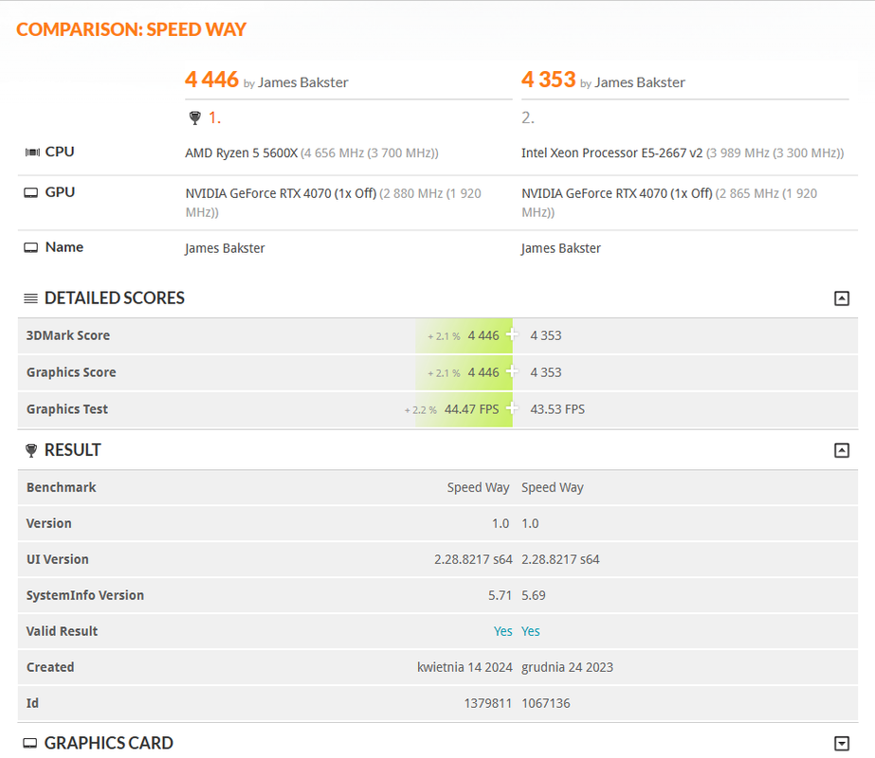The height and width of the screenshot is (758, 875).
Task: Click the plus icon in Graphics Score row
Action: (x=512, y=371)
